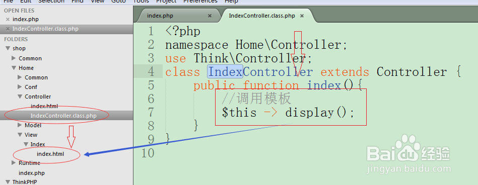Click line number 1 in the gutter
The width and height of the screenshot is (478, 185).
click(151, 31)
